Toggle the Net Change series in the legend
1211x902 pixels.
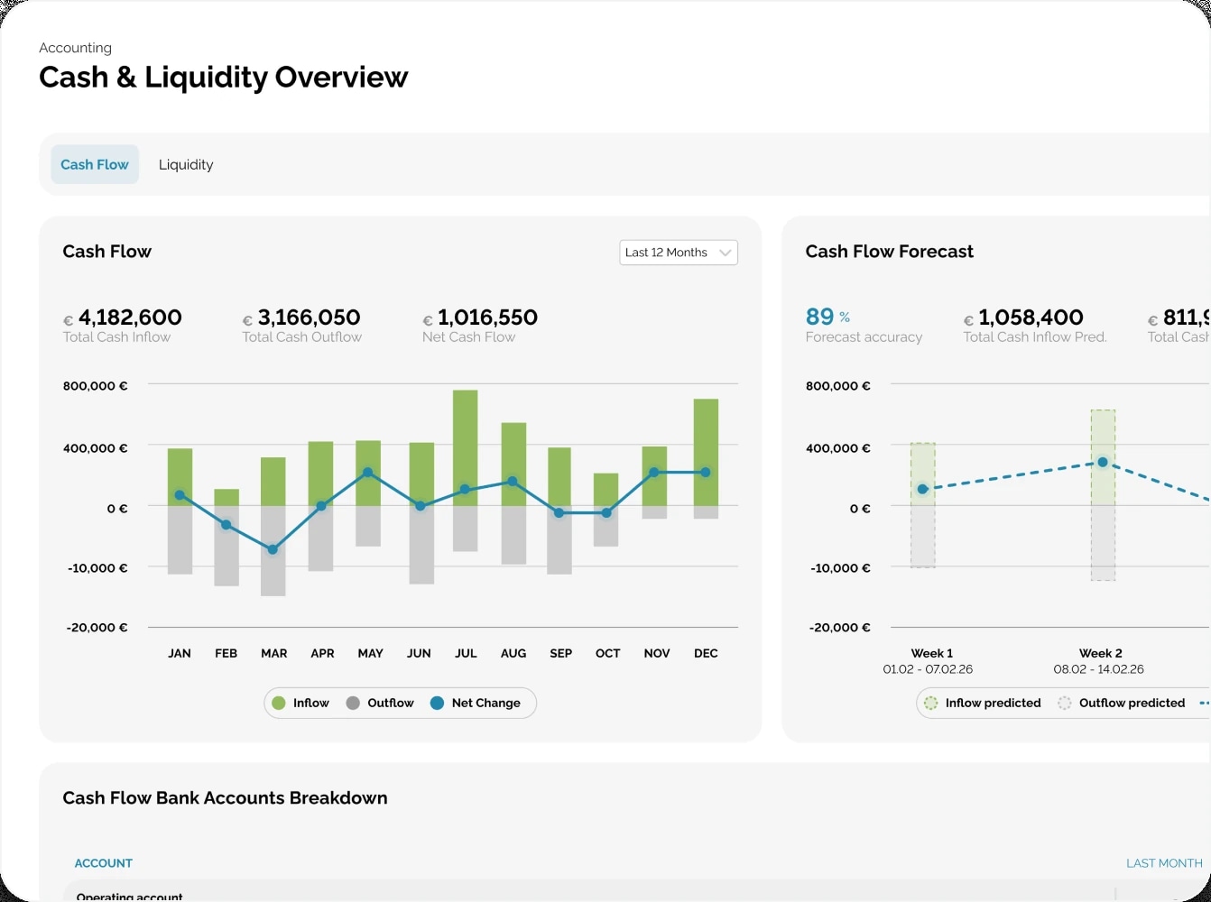pyautogui.click(x=476, y=703)
